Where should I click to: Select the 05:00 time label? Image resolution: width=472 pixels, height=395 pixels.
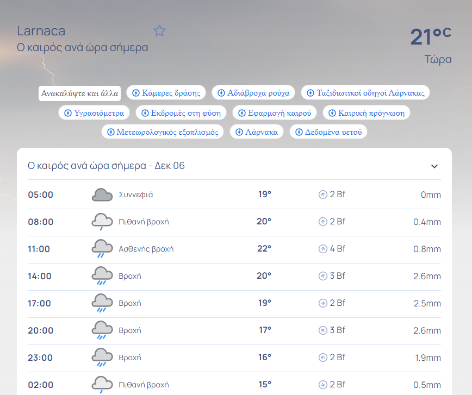pyautogui.click(x=40, y=195)
